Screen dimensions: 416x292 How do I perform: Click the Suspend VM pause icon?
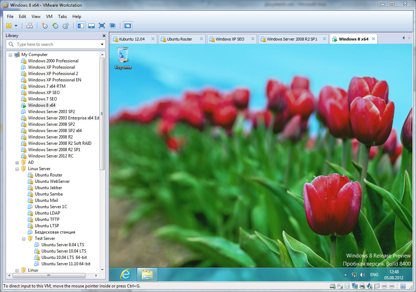coord(9,26)
